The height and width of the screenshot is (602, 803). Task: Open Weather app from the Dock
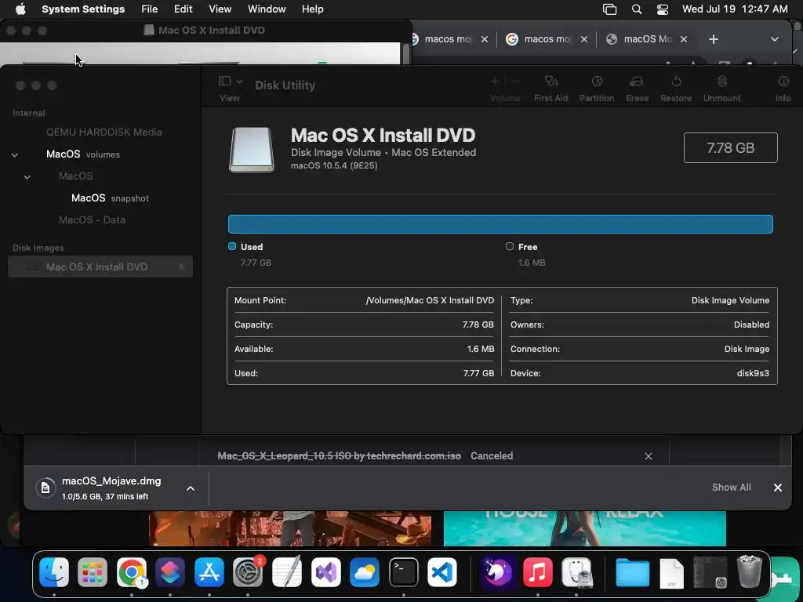click(365, 571)
